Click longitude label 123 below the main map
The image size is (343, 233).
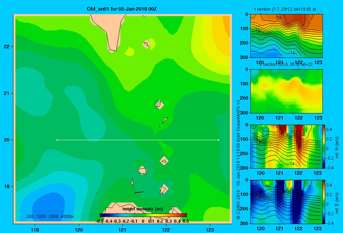(x=210, y=230)
